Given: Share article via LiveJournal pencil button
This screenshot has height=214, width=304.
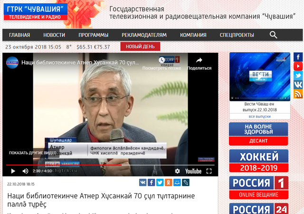Looking at the screenshot, I should tap(186, 183).
